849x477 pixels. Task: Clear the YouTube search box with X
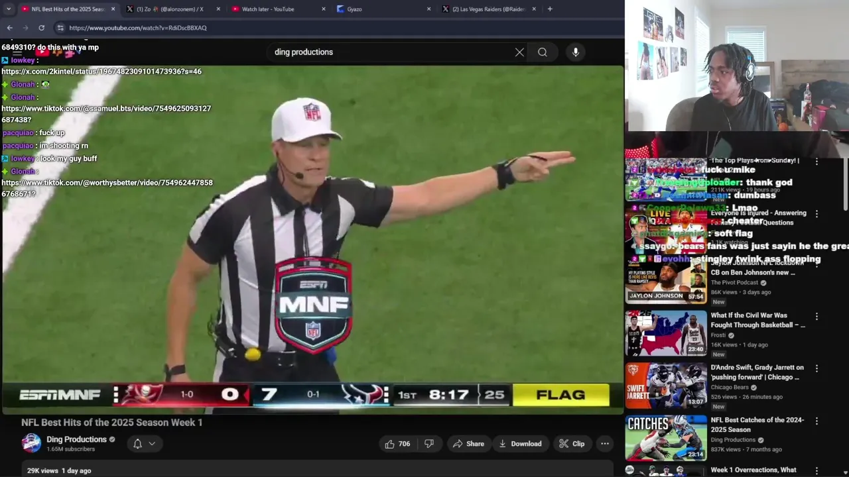pyautogui.click(x=519, y=52)
